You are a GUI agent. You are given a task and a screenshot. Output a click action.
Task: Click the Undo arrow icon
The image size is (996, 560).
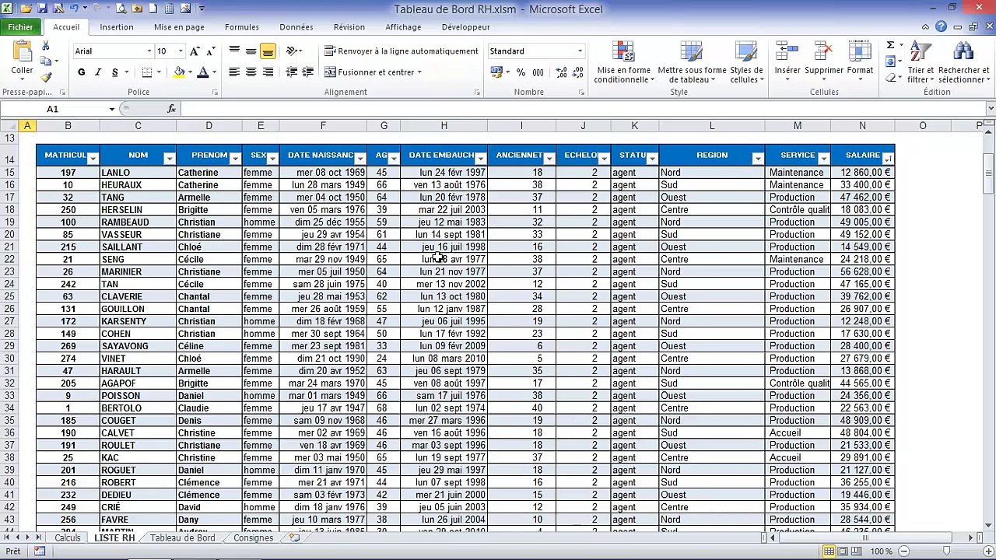click(x=74, y=9)
